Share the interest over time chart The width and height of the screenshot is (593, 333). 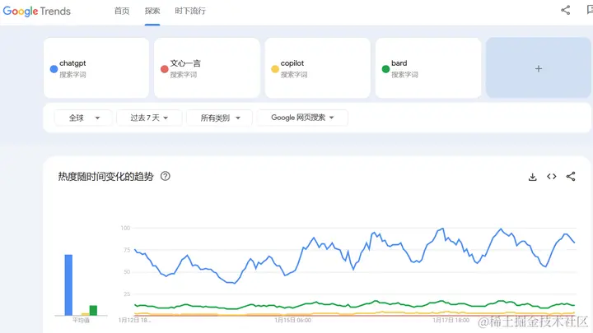pyautogui.click(x=571, y=176)
